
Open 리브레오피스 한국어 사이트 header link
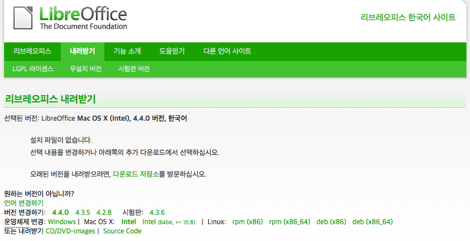[x=408, y=17]
